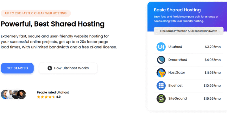The width and height of the screenshot is (227, 113).
Task: Click the orange star rating row
Action: pyautogui.click(x=46, y=97)
